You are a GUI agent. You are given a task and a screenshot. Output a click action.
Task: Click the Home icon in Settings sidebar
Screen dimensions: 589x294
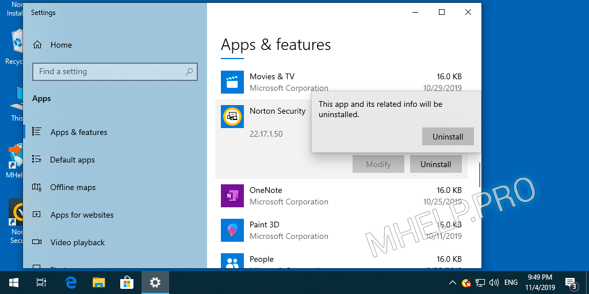click(x=37, y=45)
